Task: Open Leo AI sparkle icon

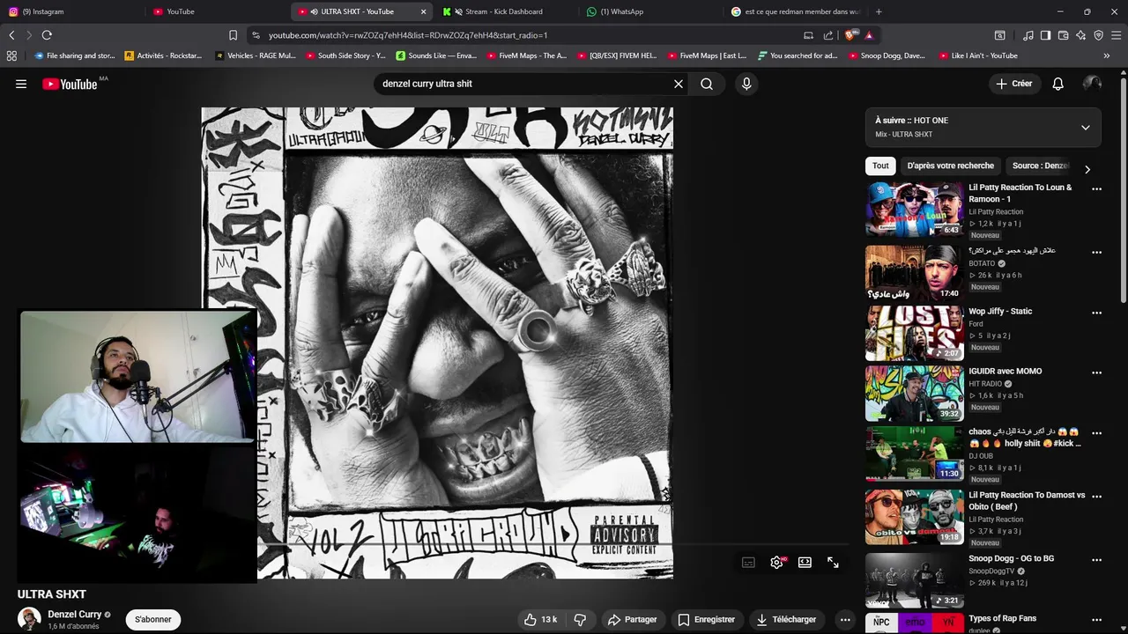Action: pos(1081,35)
